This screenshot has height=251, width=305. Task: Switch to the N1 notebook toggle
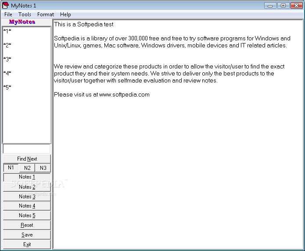(x=11, y=168)
